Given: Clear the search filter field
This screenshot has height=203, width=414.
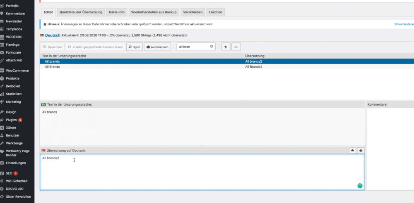Looking at the screenshot, I should click(x=212, y=47).
